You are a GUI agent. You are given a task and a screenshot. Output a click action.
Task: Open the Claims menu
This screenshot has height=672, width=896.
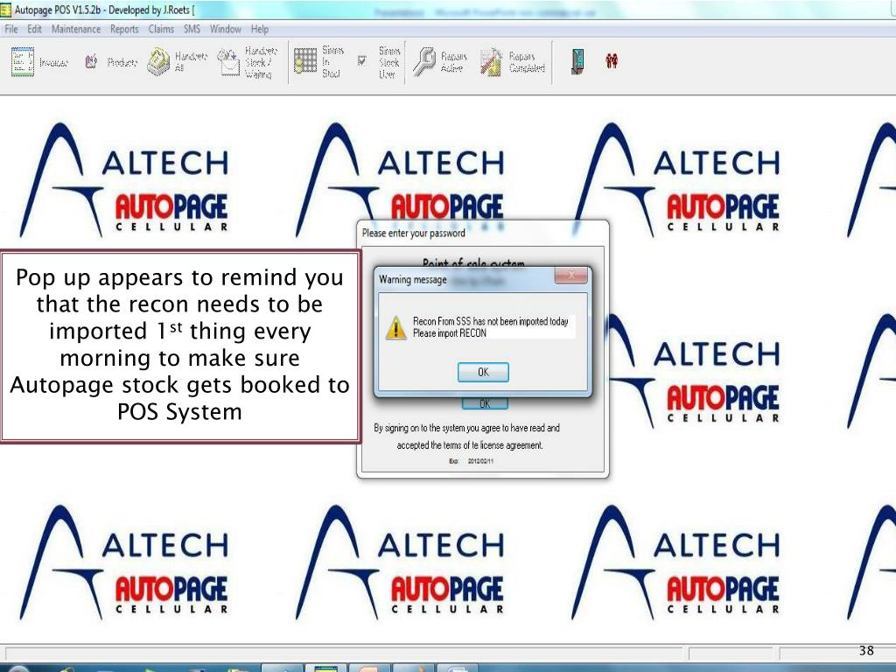tap(161, 29)
